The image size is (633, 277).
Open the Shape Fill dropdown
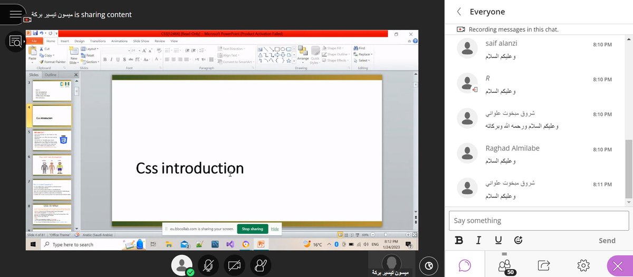333,48
